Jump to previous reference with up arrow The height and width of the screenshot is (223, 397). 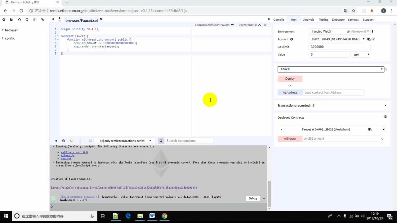click(260, 25)
